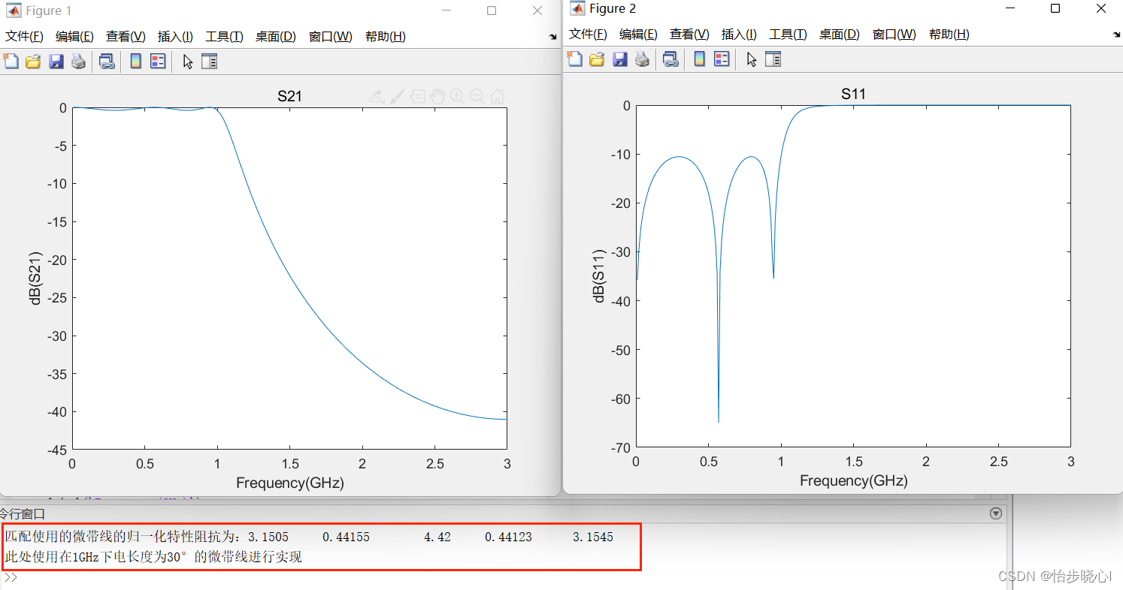
Task: Click value 3.1505 in command window output
Action: (x=268, y=537)
